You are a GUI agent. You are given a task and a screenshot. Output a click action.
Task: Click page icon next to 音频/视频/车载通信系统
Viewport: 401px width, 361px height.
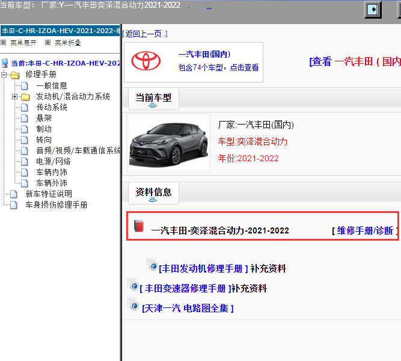click(x=25, y=150)
